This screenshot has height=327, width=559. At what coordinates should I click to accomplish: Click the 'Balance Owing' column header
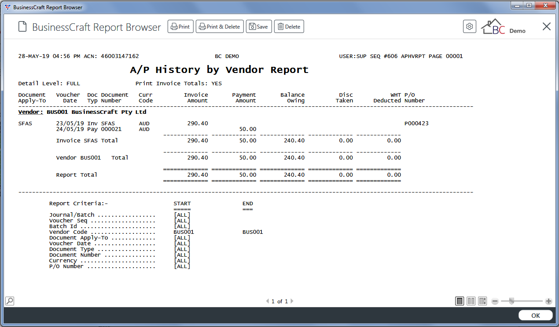(292, 98)
